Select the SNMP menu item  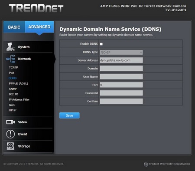pyautogui.click(x=13, y=89)
